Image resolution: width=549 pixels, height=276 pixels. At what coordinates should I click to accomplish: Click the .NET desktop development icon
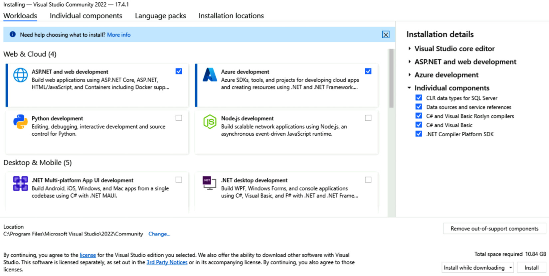tap(210, 183)
